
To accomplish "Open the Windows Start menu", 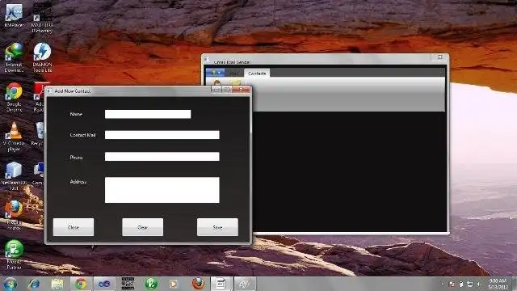I will 10,284.
